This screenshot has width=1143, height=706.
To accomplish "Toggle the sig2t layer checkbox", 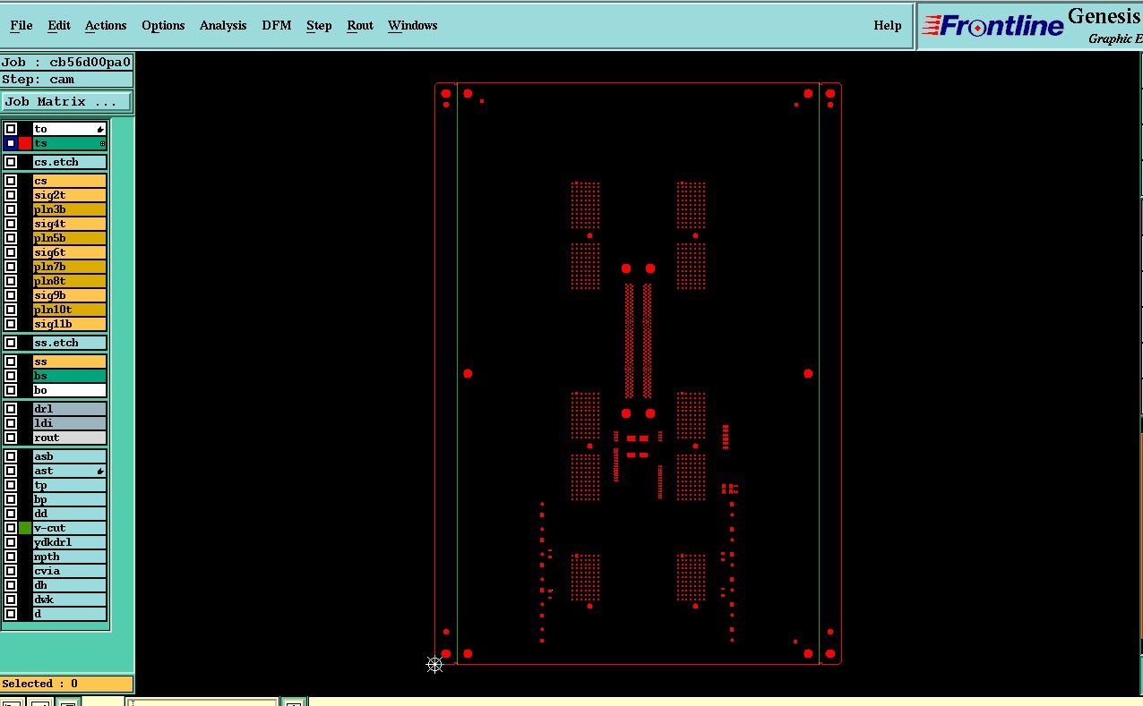I will click(x=11, y=195).
